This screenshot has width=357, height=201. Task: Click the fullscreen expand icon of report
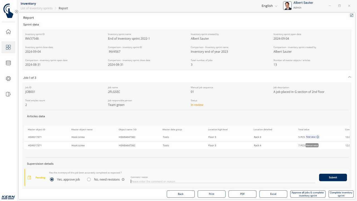pos(351,15)
